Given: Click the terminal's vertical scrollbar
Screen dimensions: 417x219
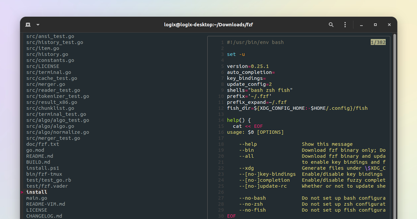Looking at the screenshot, I should [x=394, y=125].
